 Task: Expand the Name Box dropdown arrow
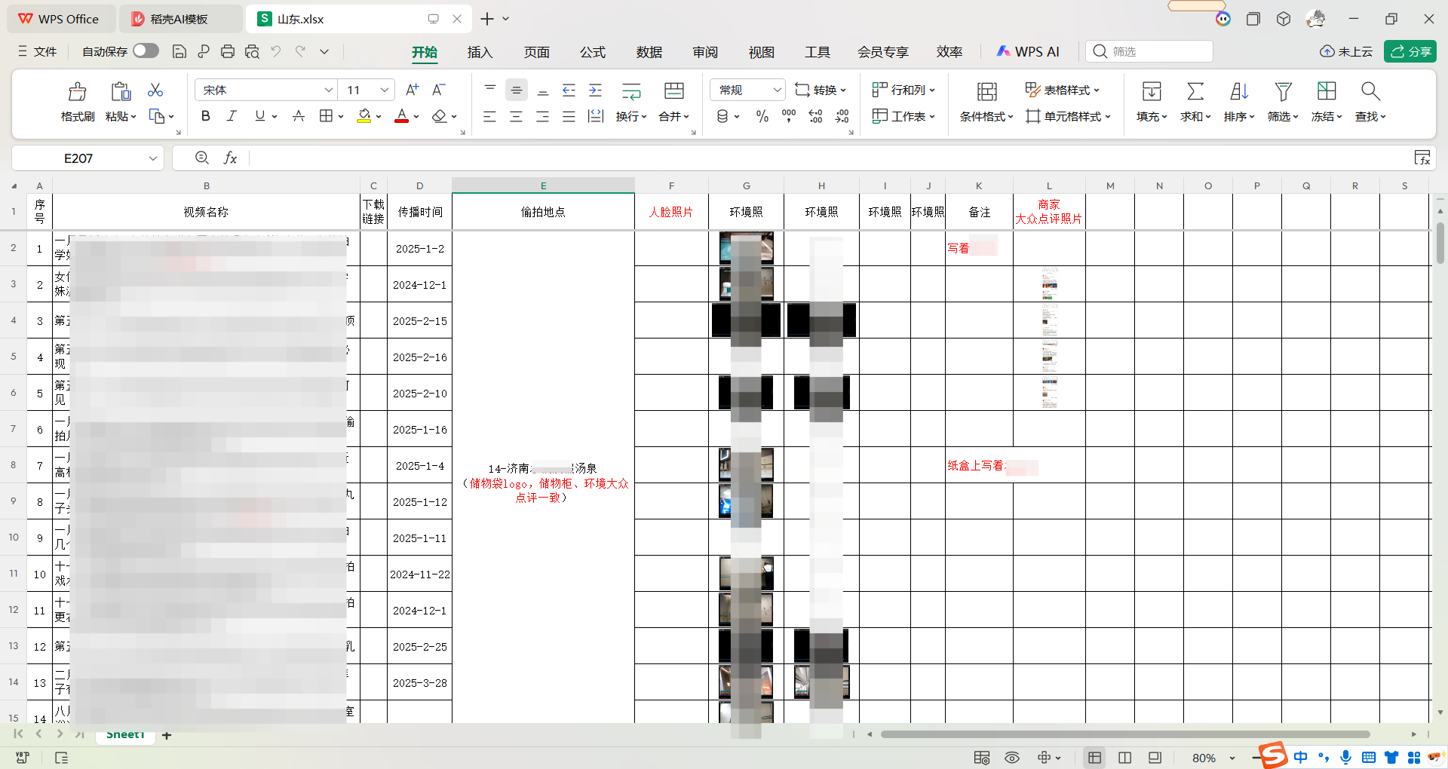pos(152,158)
